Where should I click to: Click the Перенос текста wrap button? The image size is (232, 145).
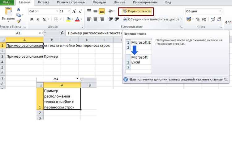136,11
